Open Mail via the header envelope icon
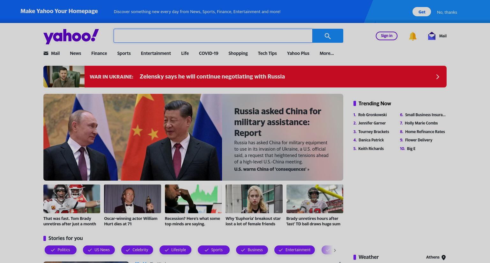 click(x=432, y=36)
